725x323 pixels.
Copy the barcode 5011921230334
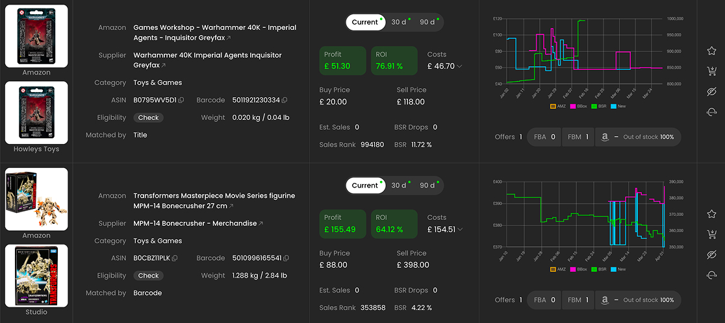coord(285,100)
